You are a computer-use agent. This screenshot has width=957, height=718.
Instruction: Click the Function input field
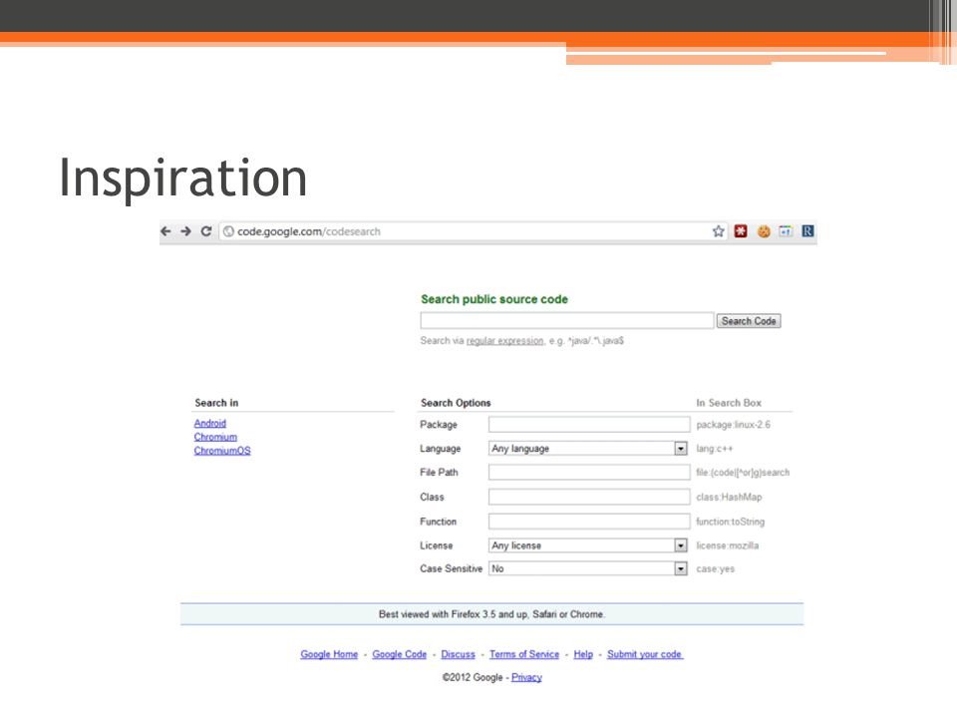click(x=589, y=522)
